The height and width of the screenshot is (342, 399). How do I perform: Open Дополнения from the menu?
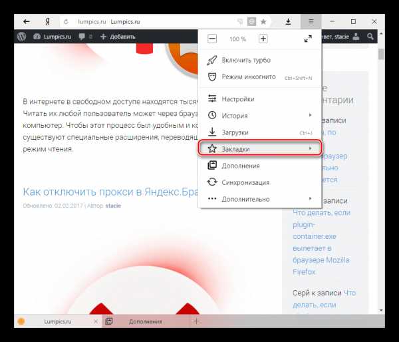(x=260, y=166)
